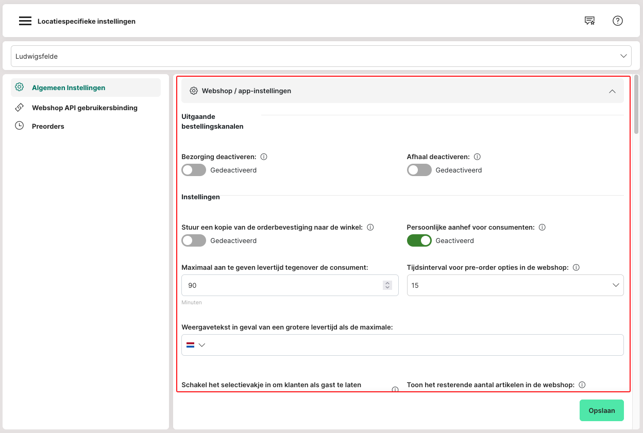Image resolution: width=643 pixels, height=433 pixels.
Task: Open the help question mark icon
Action: [x=617, y=21]
